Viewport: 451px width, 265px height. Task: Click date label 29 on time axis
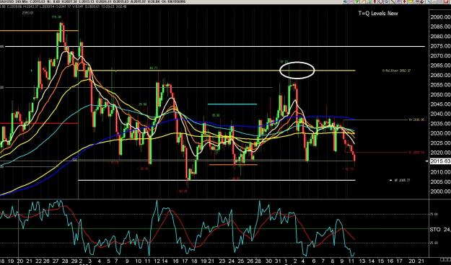pos(74,261)
